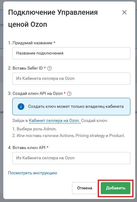Close the Ozon connection dialog with X

[x=124, y=13]
